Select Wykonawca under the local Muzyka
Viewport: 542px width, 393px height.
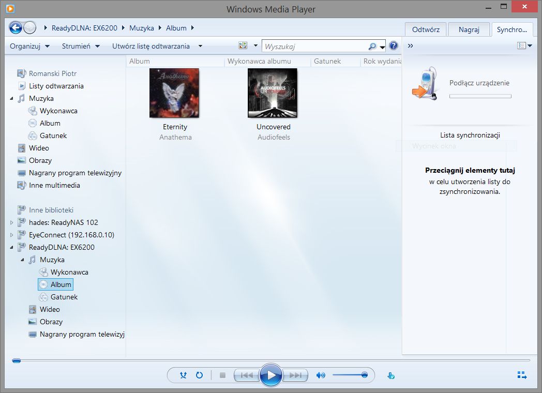click(58, 111)
